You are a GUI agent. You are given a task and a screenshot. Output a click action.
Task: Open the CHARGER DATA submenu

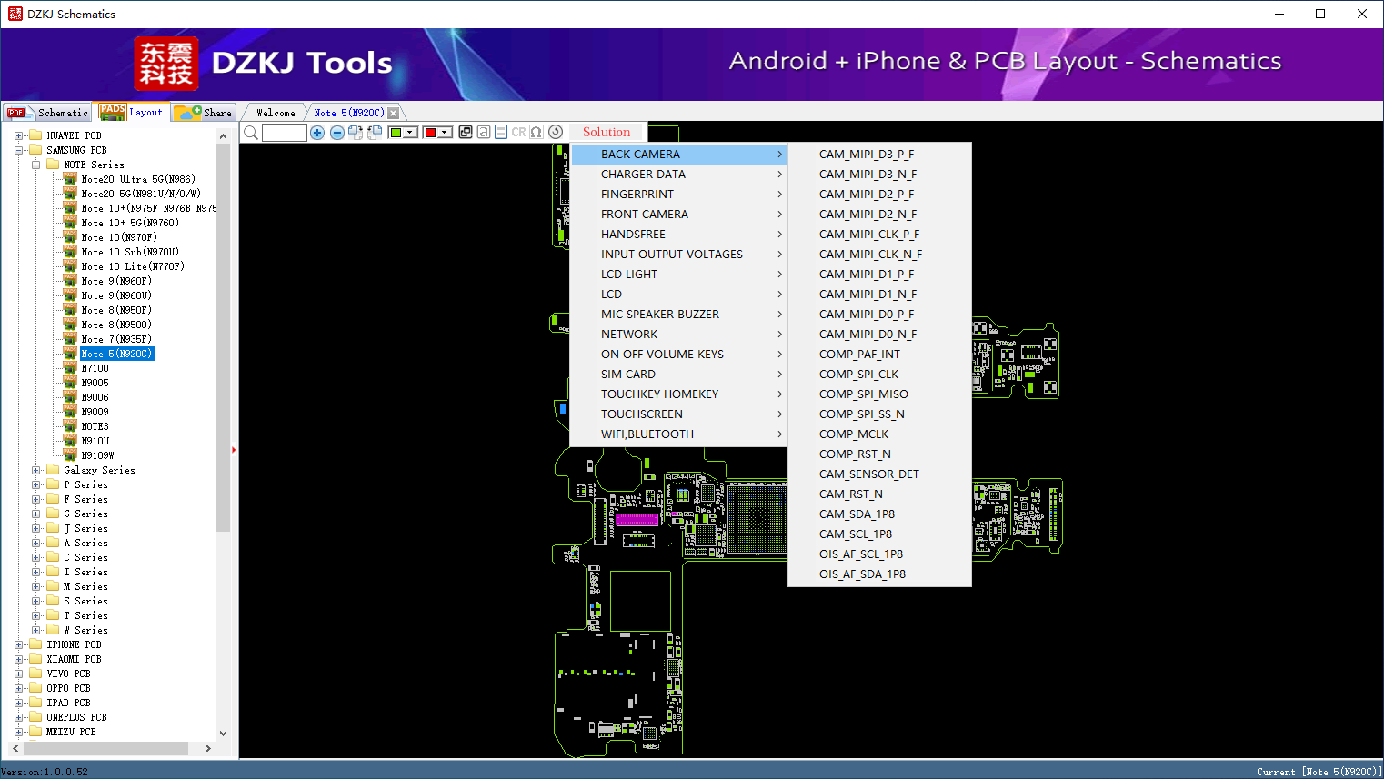point(679,175)
